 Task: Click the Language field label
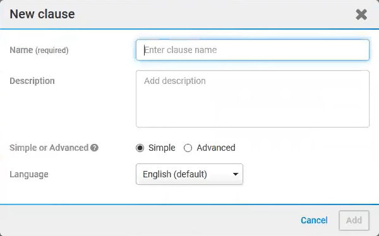pos(29,174)
